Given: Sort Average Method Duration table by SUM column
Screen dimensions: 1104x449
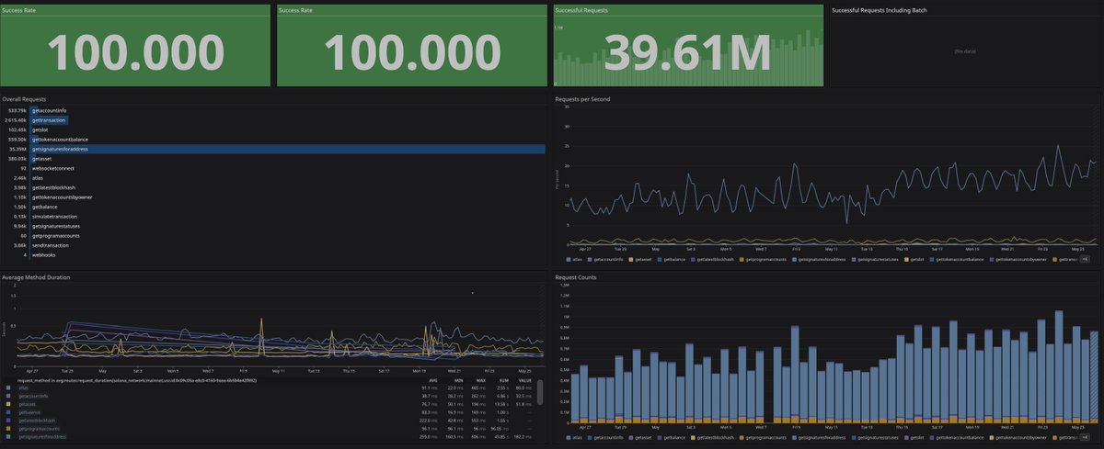Looking at the screenshot, I should 506,379.
